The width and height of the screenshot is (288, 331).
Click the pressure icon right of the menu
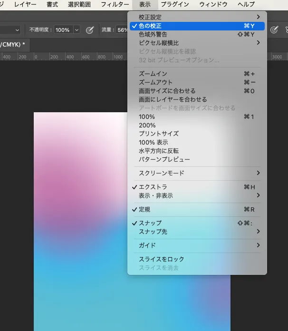(274, 30)
